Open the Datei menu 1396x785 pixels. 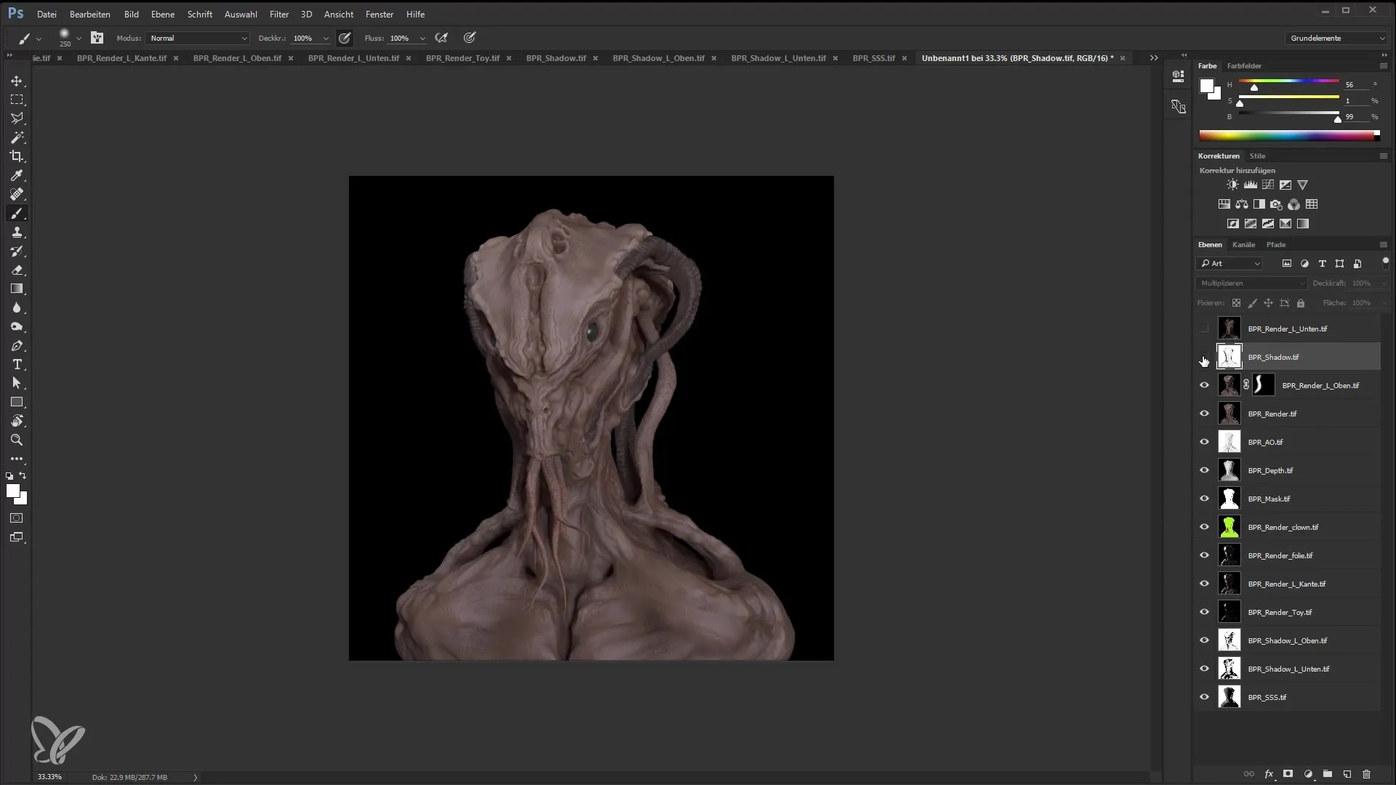pyautogui.click(x=47, y=14)
